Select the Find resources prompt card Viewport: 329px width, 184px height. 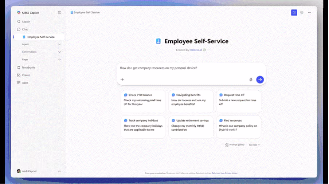point(239,127)
